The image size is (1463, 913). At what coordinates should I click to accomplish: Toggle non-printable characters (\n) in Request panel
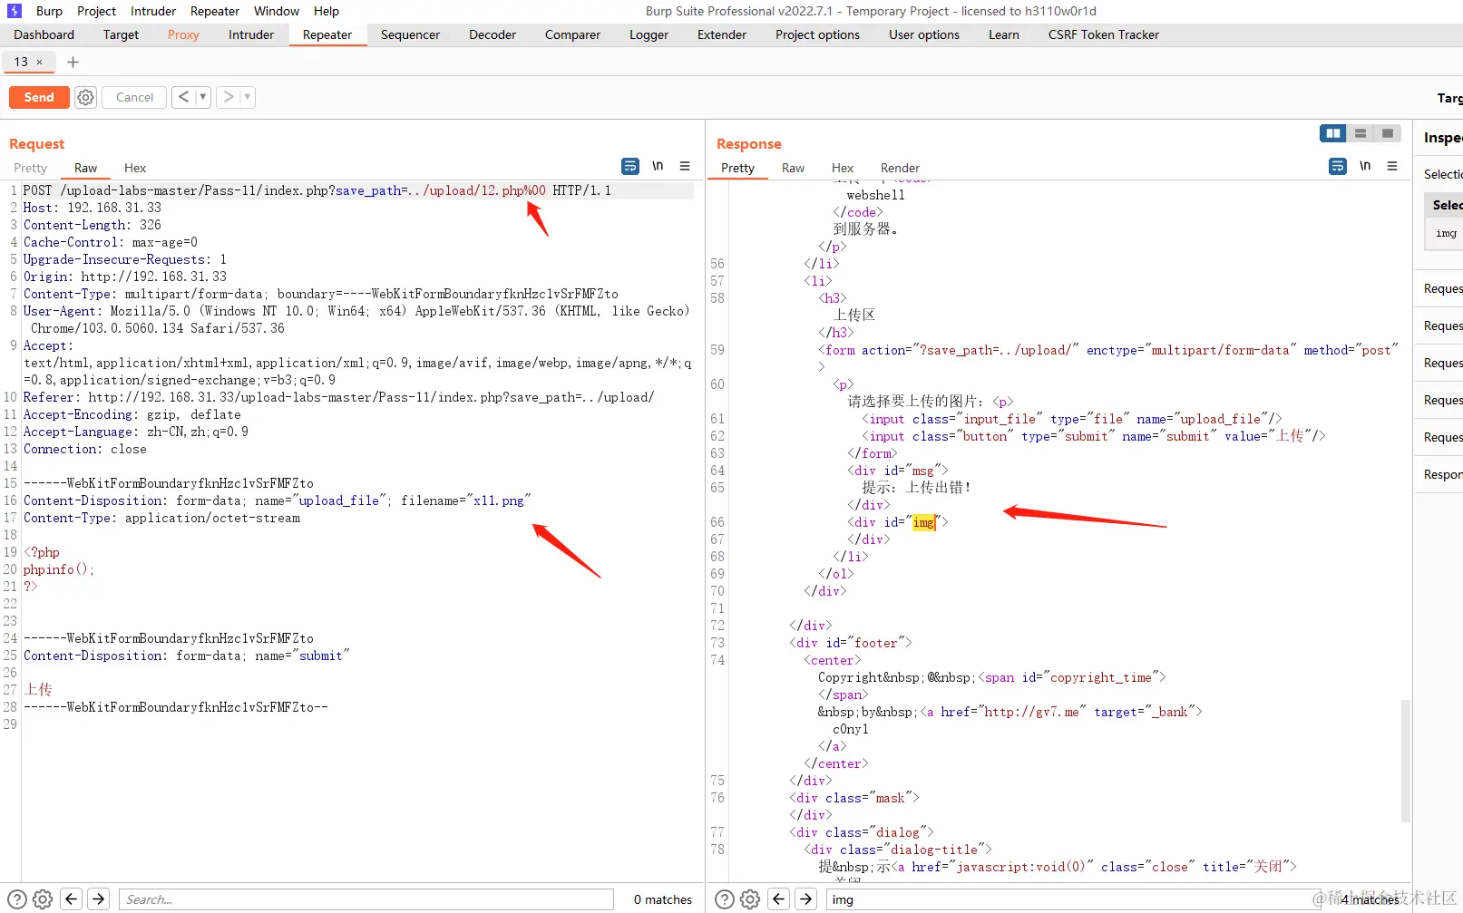click(658, 166)
